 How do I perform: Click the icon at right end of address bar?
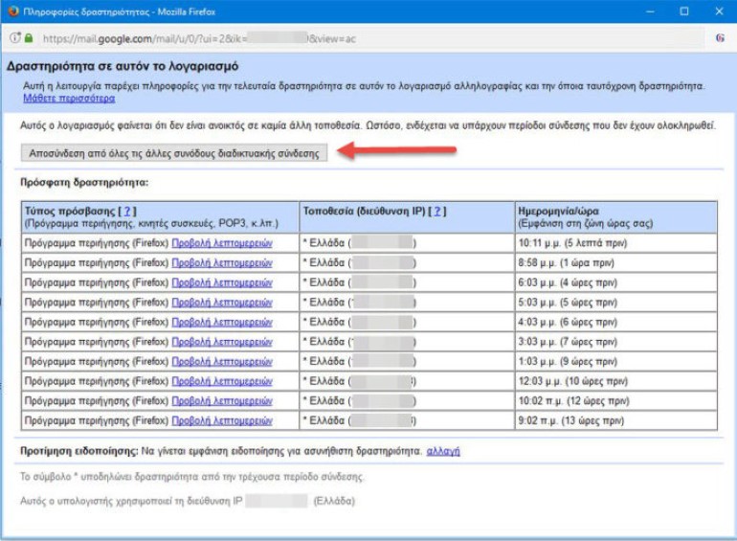pyautogui.click(x=719, y=38)
